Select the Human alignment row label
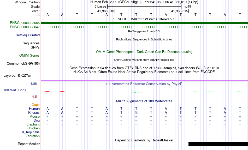248x150 pixels. 34,109
